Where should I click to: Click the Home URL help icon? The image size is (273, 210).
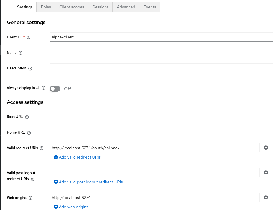click(x=29, y=133)
